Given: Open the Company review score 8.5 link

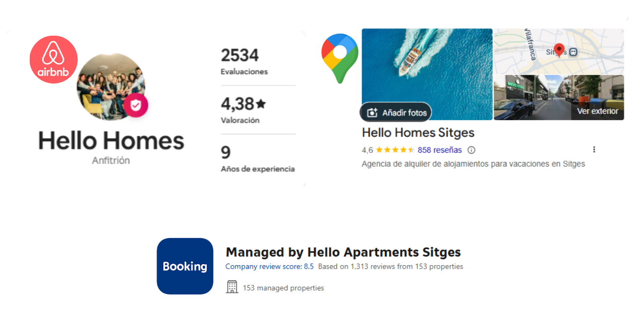Looking at the screenshot, I should point(269,267).
